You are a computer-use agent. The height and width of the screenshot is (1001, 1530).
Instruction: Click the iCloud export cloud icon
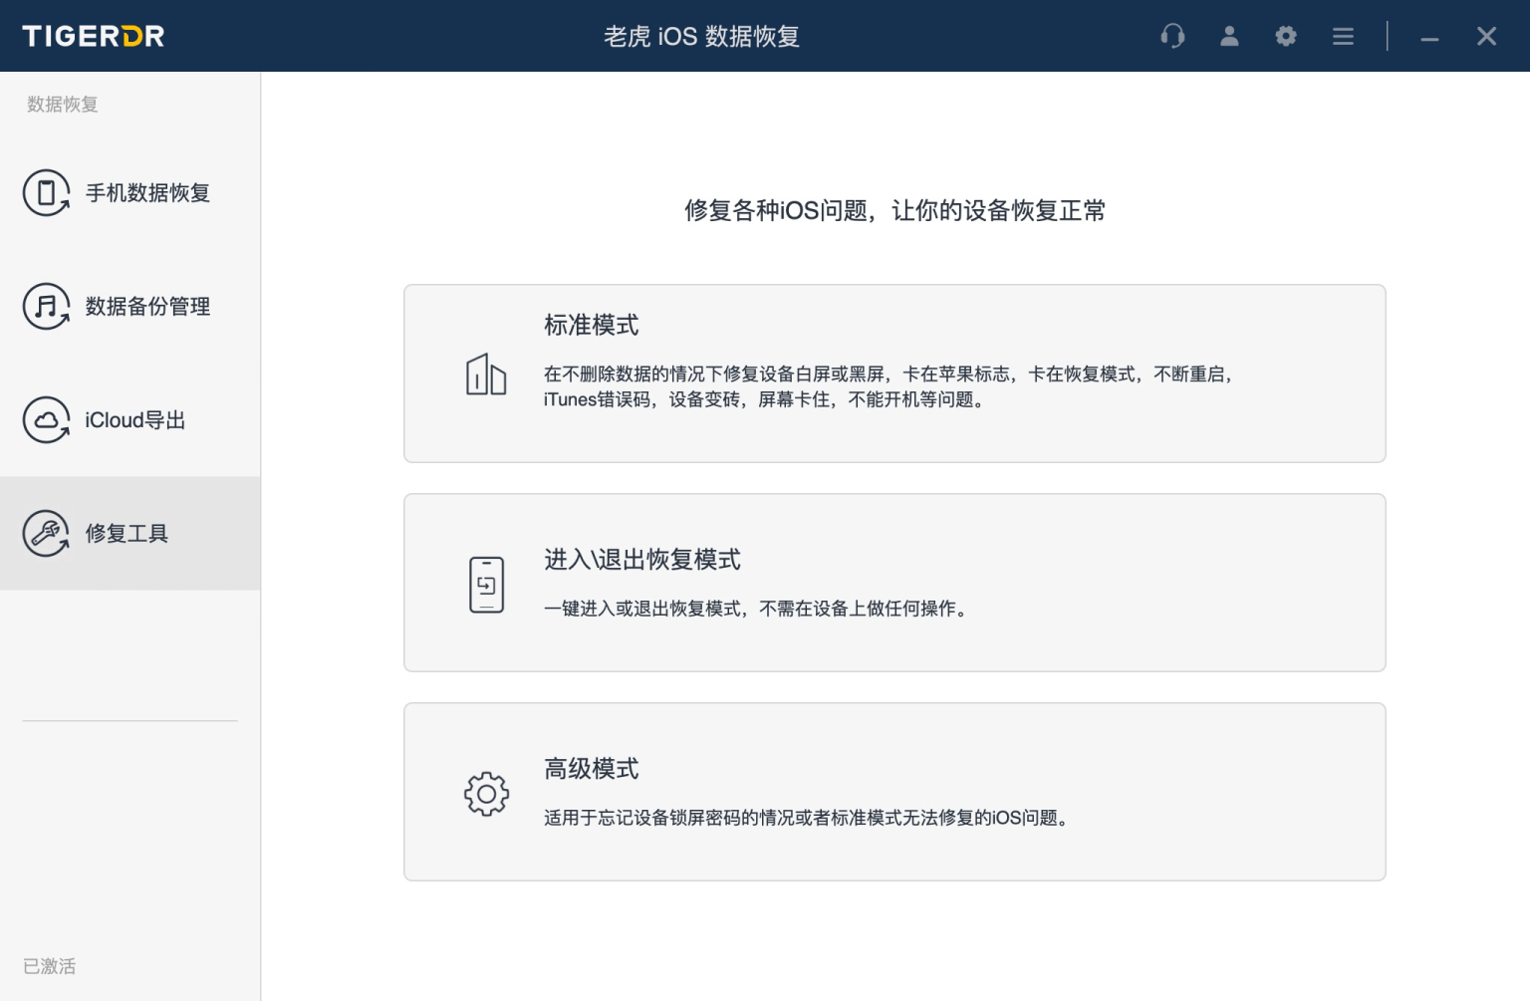click(x=46, y=420)
